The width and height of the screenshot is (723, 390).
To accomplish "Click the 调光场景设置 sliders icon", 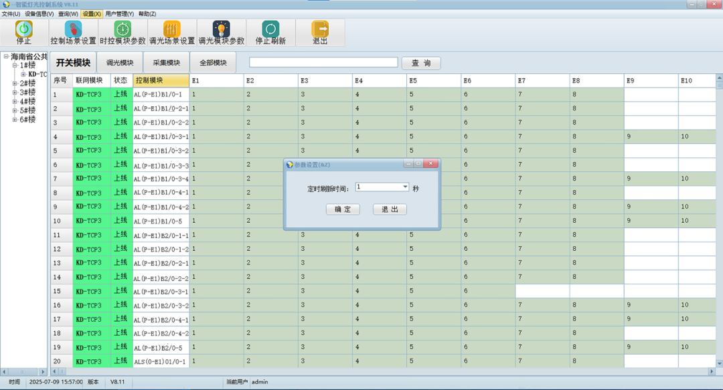I will [172, 29].
